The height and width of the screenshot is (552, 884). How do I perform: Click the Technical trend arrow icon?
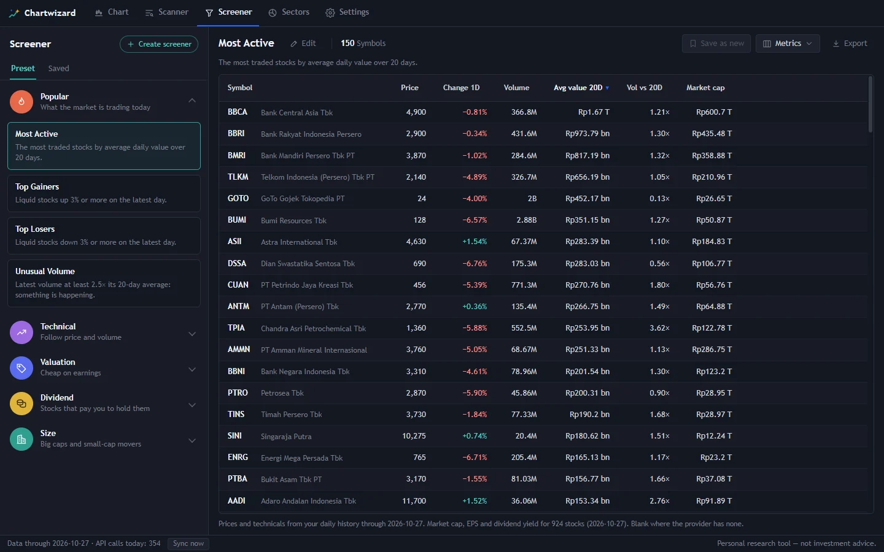[x=21, y=332]
